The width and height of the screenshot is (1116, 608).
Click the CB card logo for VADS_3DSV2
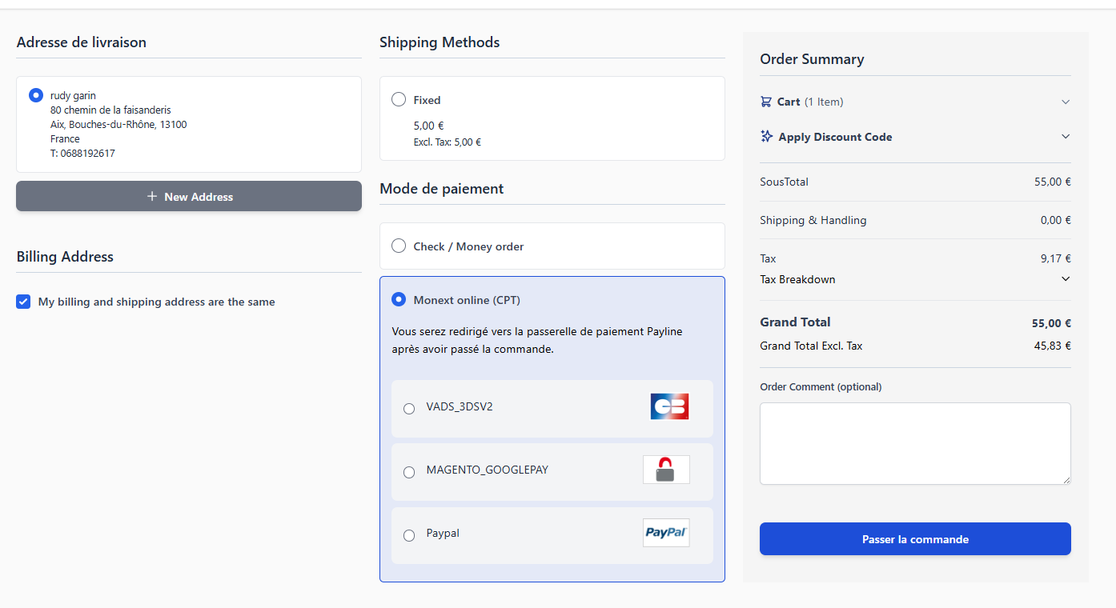pos(669,406)
